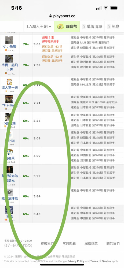Open 小小葛格 user avatar
This screenshot has height=268, width=124.
pos(9,40)
